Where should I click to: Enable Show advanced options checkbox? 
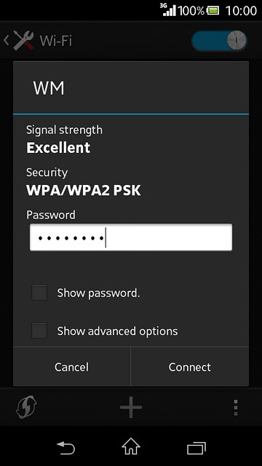39,331
